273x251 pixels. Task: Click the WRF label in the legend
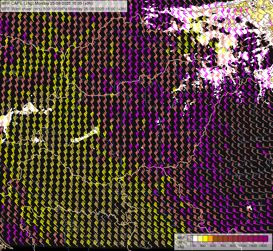(181, 238)
